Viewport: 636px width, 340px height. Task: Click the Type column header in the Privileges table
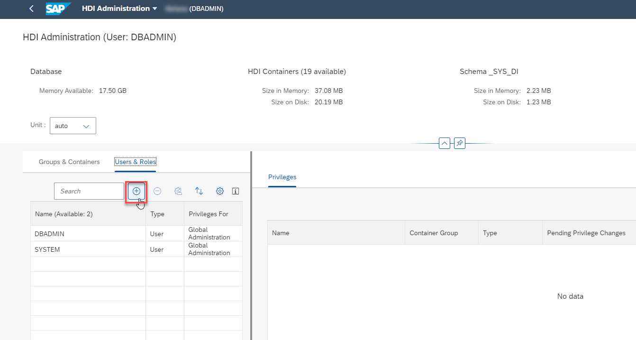(510, 233)
